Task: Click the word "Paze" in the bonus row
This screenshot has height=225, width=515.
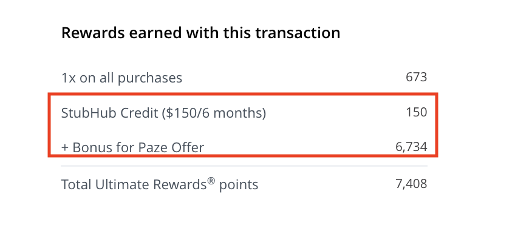Action: pyautogui.click(x=152, y=147)
